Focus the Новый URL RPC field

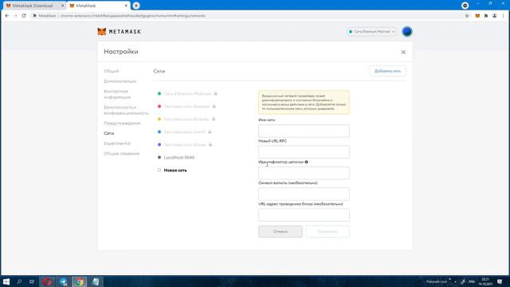click(x=304, y=152)
